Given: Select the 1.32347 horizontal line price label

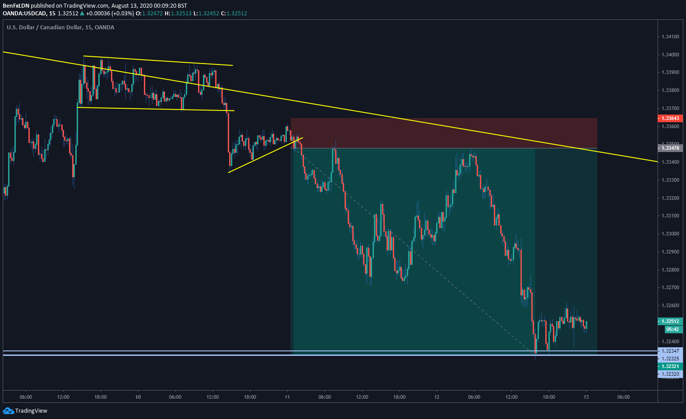Looking at the screenshot, I should (671, 351).
